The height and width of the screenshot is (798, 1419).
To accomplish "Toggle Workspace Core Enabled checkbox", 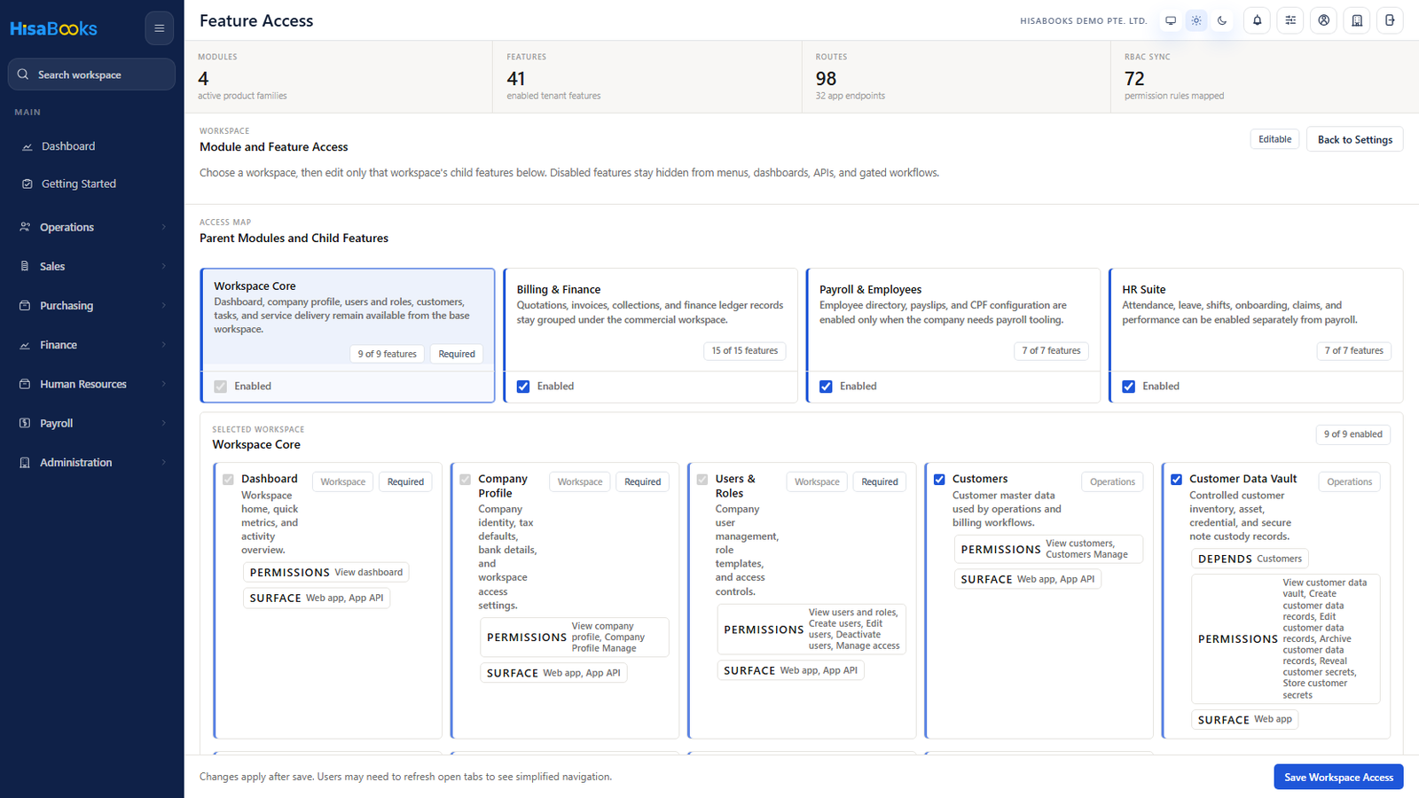I will point(221,387).
